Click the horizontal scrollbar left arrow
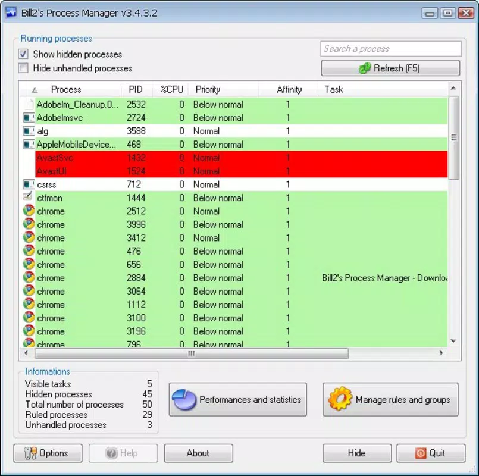Image resolution: width=479 pixels, height=476 pixels. 26,353
